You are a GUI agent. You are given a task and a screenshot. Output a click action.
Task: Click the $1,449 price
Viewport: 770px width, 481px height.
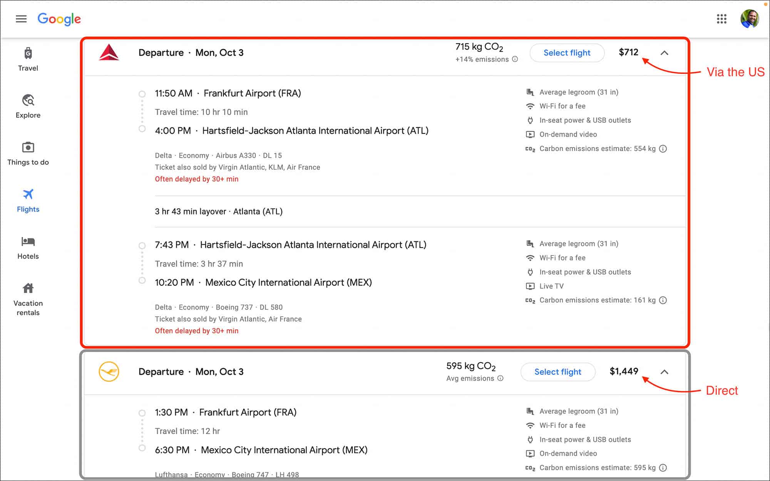click(x=624, y=371)
